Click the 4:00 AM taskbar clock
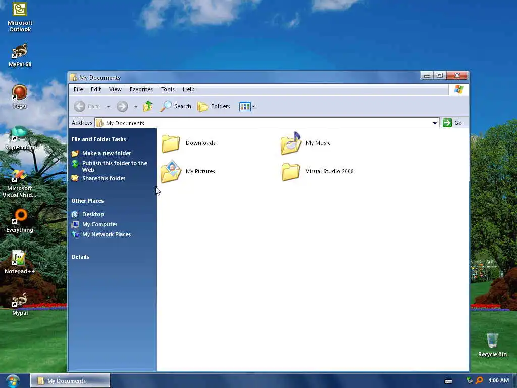The width and height of the screenshot is (517, 388). tap(498, 380)
